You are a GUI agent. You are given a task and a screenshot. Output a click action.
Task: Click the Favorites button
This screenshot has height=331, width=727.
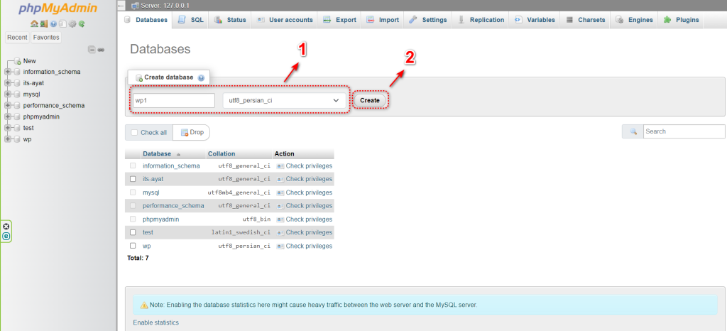(46, 38)
